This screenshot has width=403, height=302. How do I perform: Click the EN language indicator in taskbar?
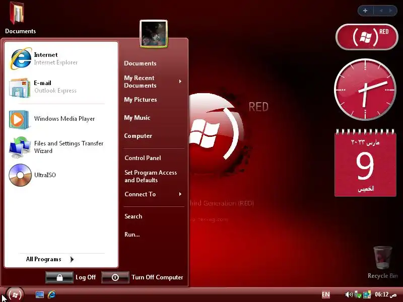pyautogui.click(x=326, y=294)
